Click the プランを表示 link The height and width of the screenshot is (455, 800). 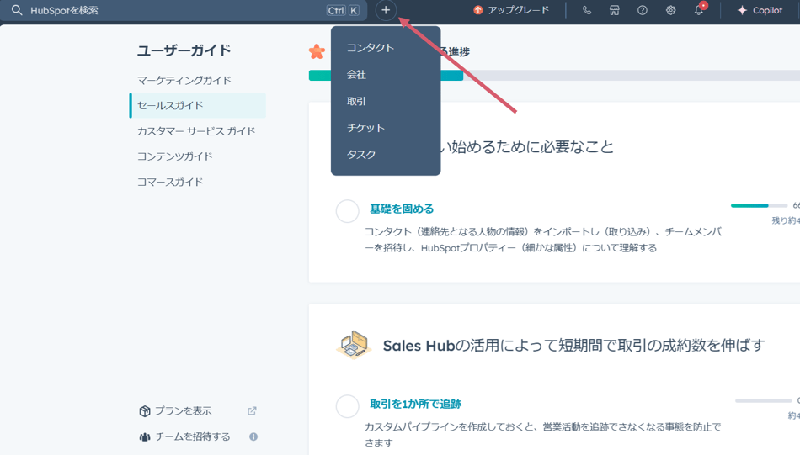point(184,410)
